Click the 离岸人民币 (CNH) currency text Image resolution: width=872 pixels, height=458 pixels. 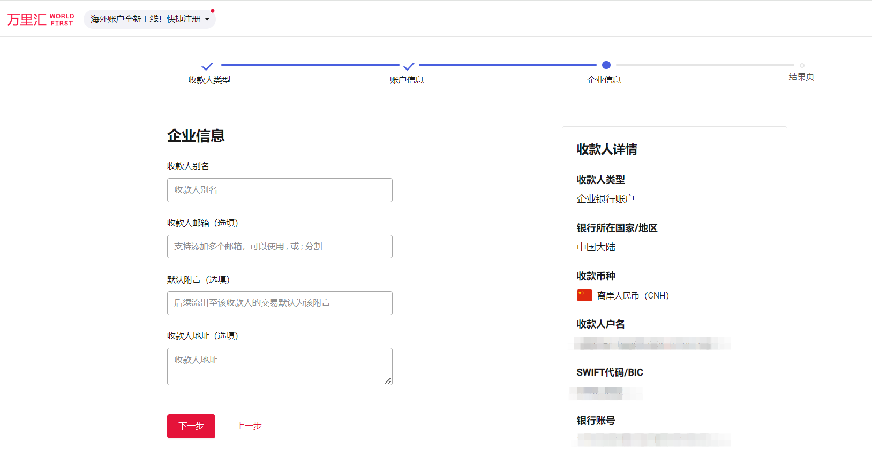pyautogui.click(x=633, y=296)
